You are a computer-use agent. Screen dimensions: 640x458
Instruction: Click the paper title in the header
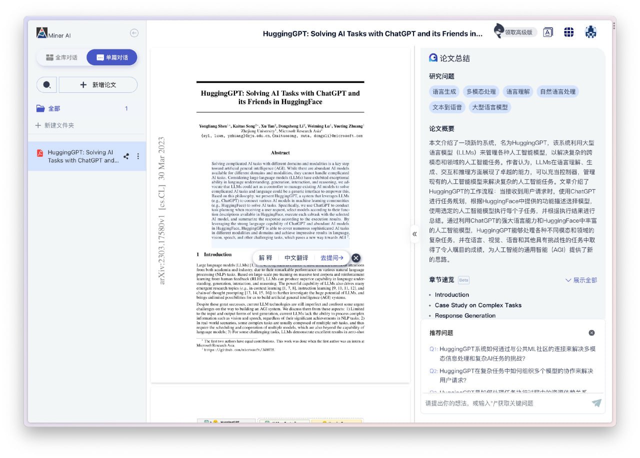373,34
